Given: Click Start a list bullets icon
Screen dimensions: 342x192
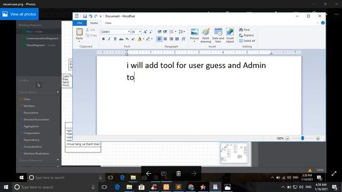Looking at the screenshot, I should (x=172, y=32).
